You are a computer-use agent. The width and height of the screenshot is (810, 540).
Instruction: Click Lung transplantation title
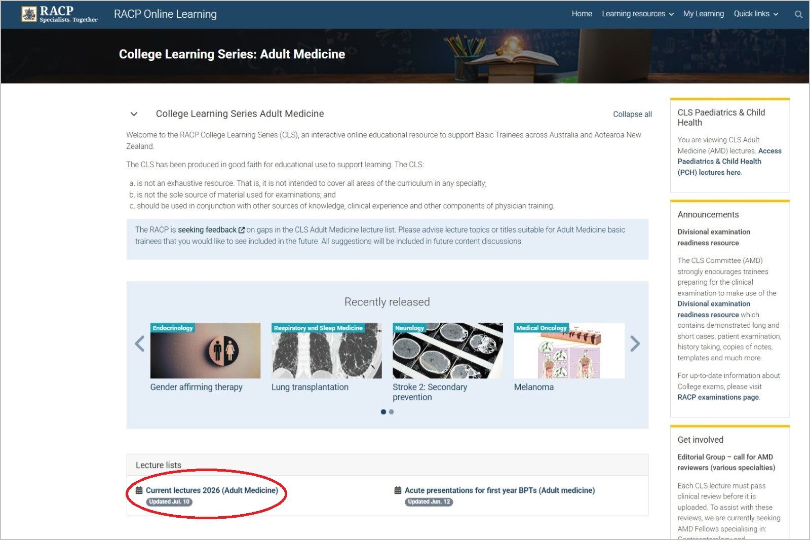(310, 387)
